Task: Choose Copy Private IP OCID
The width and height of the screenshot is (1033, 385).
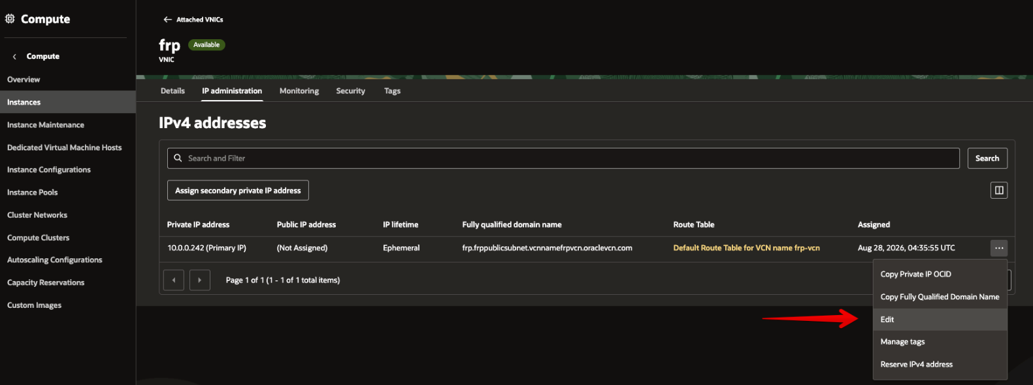Action: click(940, 275)
